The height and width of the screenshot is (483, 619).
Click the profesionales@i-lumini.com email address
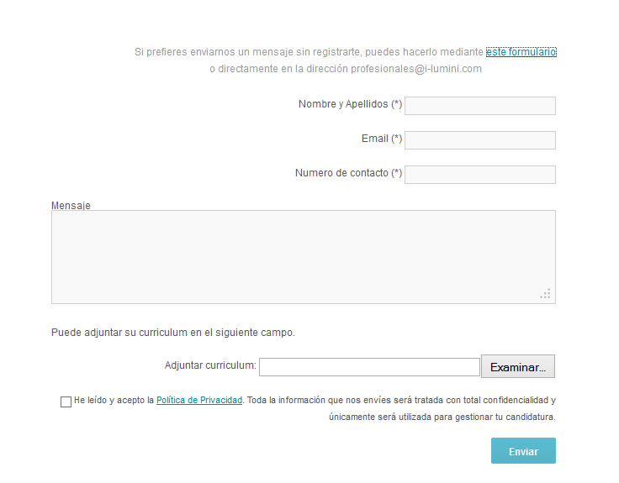[416, 69]
